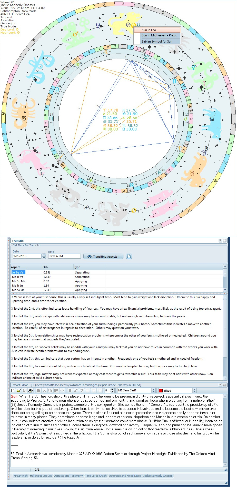The width and height of the screenshot is (237, 487).
Task: Click the aspect list scrollbar down arrow
Action: [225, 290]
